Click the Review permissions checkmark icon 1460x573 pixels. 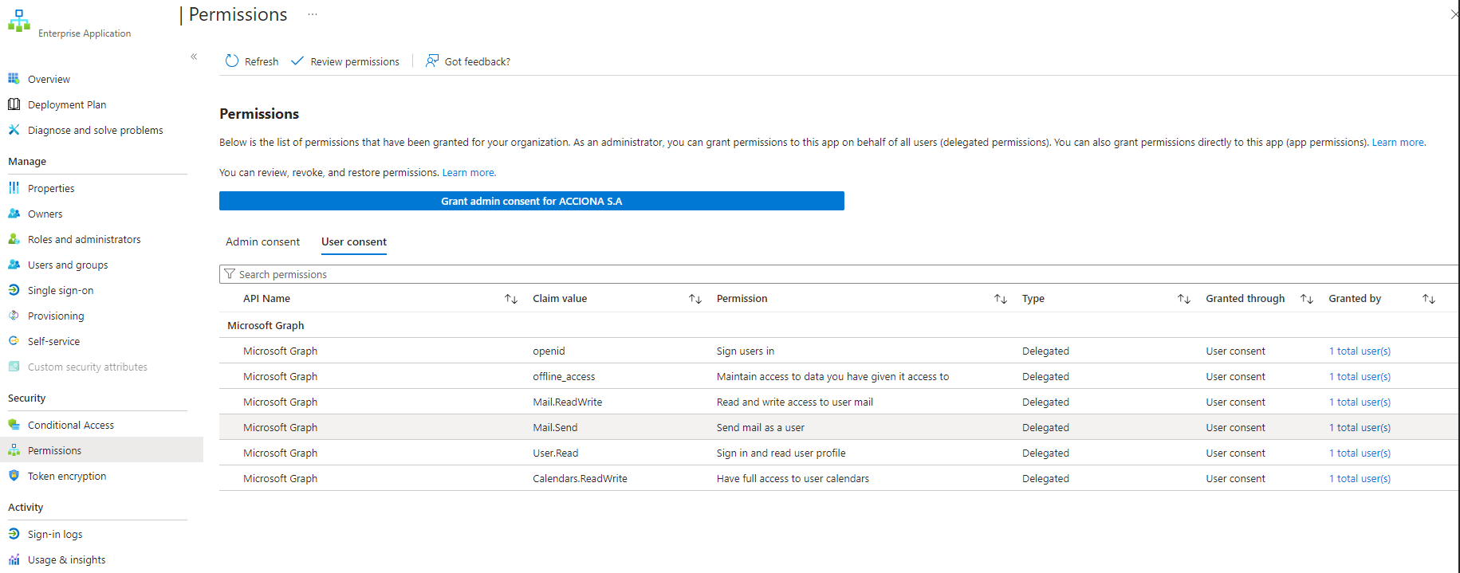297,61
